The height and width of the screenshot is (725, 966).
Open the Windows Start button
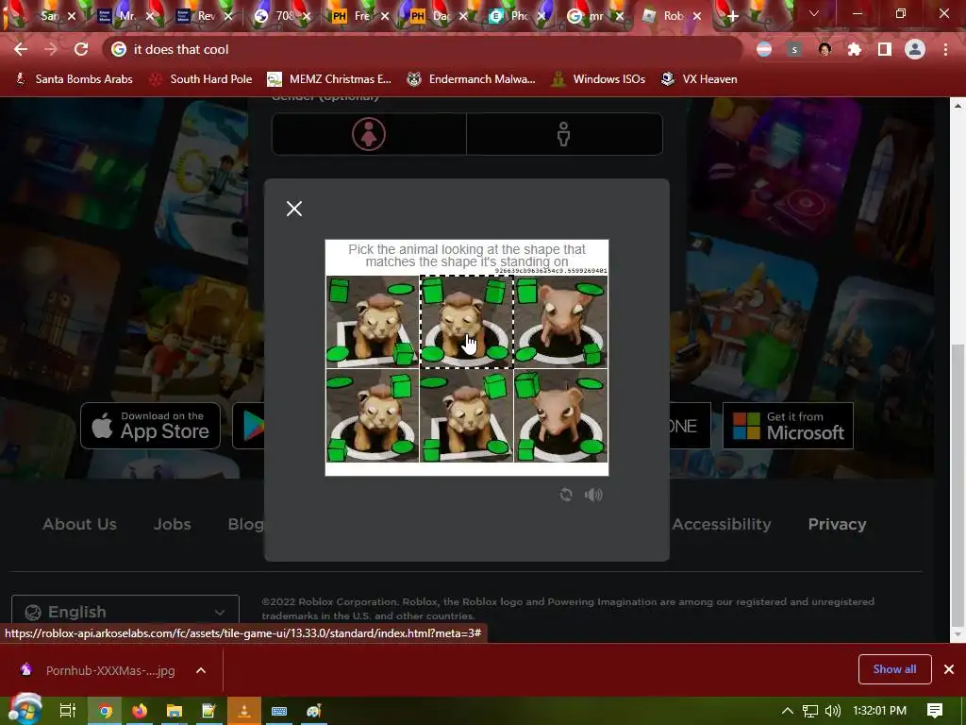[25, 710]
